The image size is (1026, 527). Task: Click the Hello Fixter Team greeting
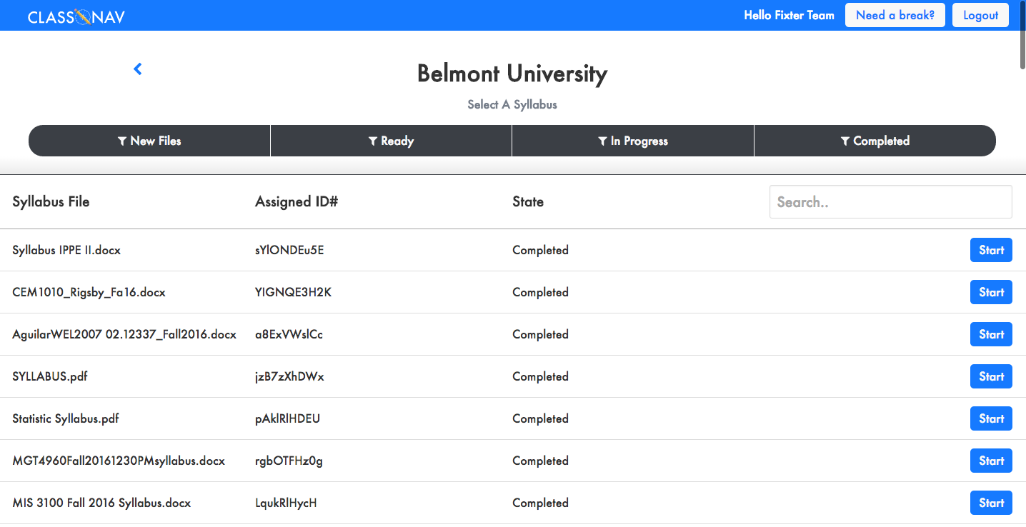click(789, 15)
